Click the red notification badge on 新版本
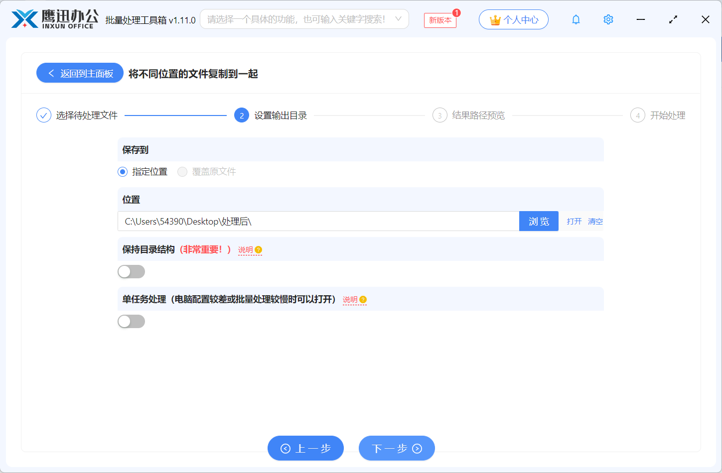722x473 pixels. 456,13
